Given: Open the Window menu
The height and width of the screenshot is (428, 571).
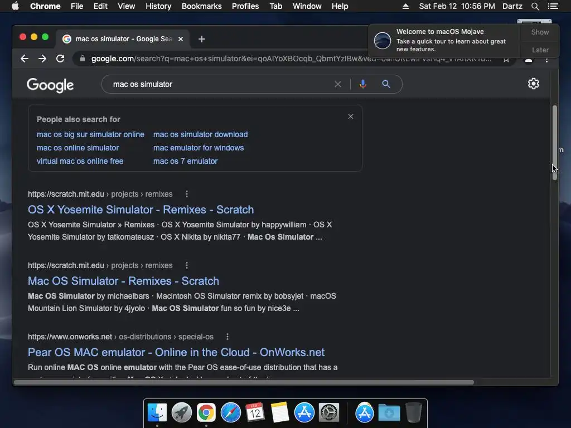Looking at the screenshot, I should click(x=307, y=6).
